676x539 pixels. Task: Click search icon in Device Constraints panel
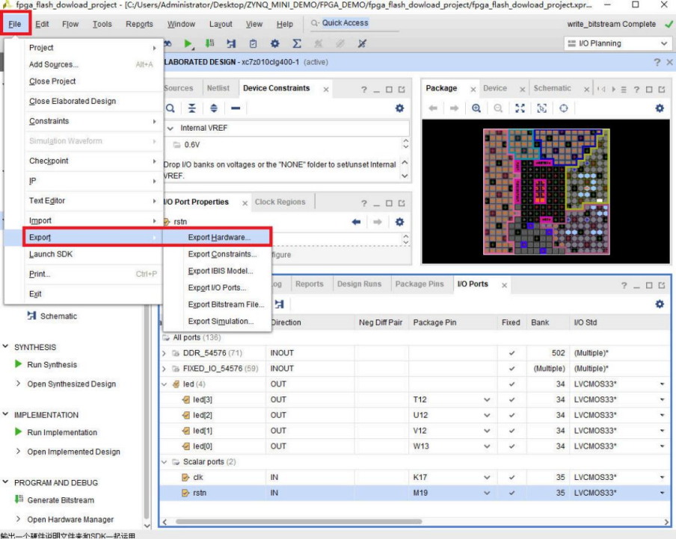tap(170, 108)
